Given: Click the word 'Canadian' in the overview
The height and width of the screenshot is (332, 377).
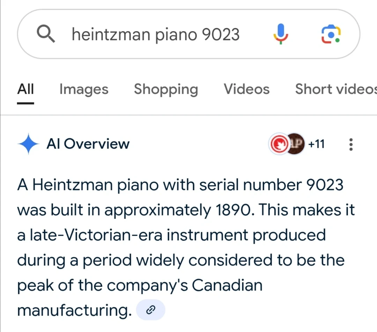Looking at the screenshot, I should [x=227, y=285].
